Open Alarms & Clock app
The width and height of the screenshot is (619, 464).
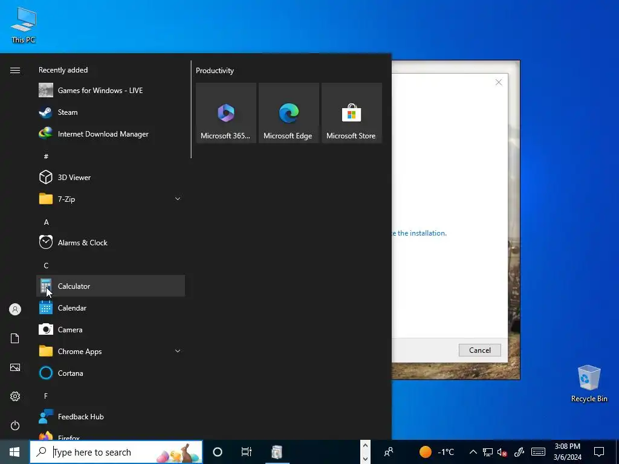(x=111, y=243)
